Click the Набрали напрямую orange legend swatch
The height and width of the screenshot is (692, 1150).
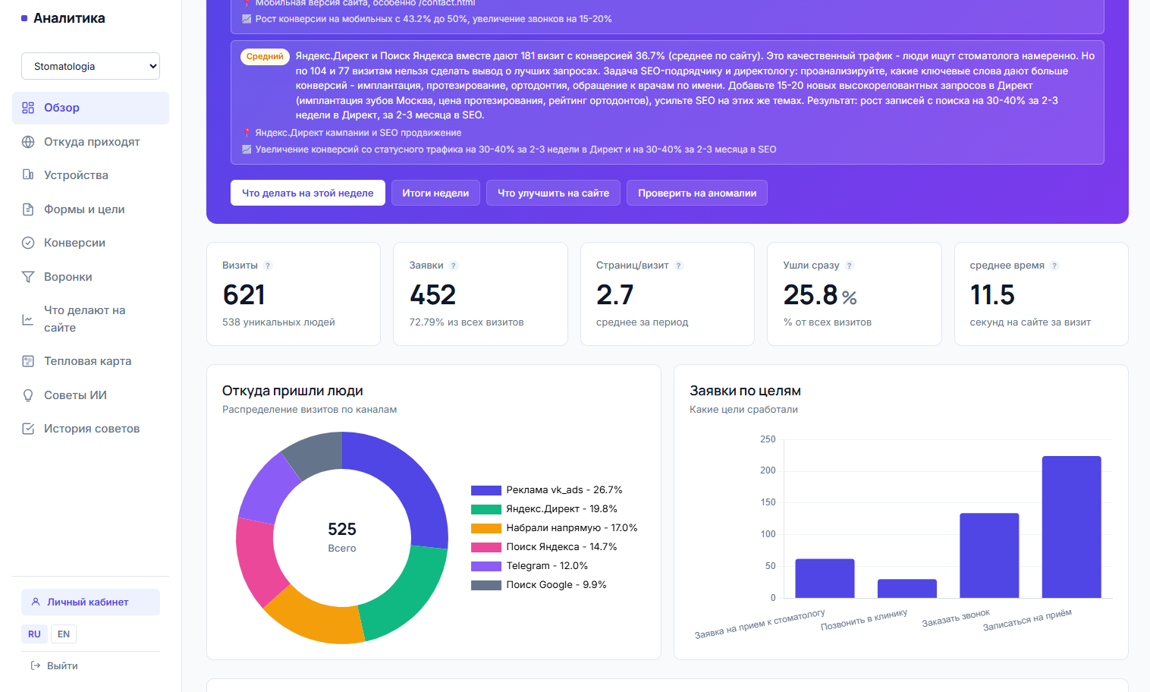click(x=486, y=528)
